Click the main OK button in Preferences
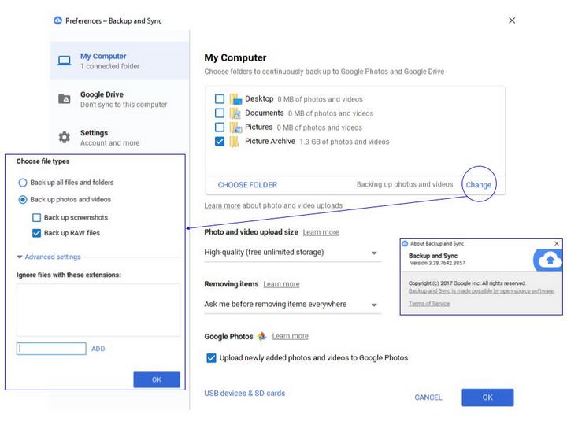567x425 pixels. tap(487, 397)
